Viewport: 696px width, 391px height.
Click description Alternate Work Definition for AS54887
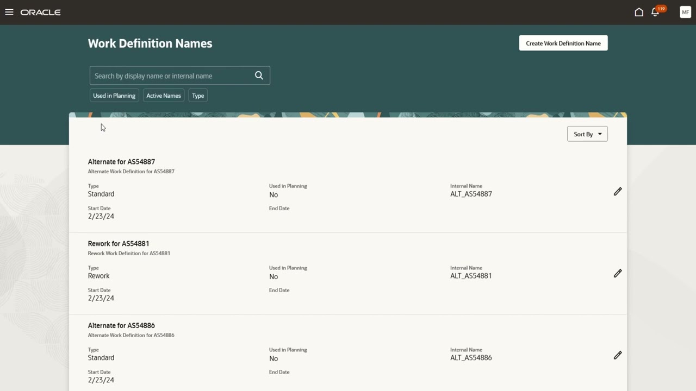(x=131, y=172)
